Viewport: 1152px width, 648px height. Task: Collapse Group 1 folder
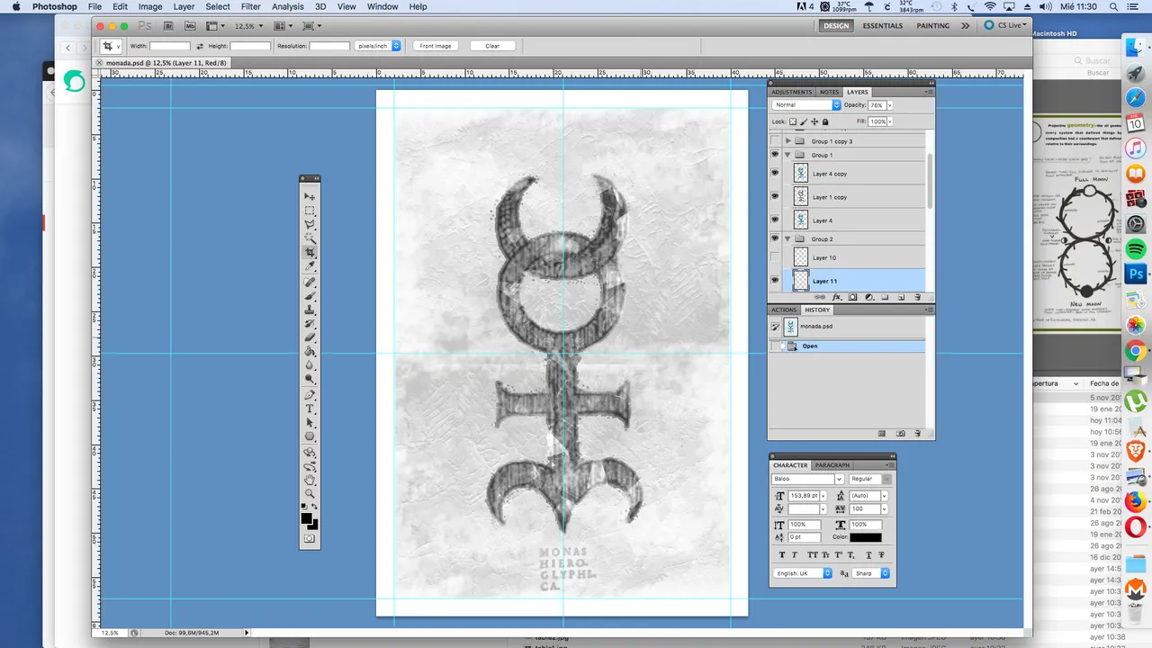[788, 155]
